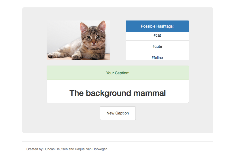Click the New Caption button

pos(118,113)
